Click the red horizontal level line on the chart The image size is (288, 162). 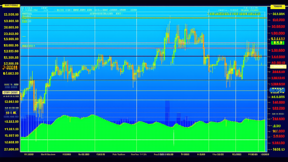click(144, 48)
